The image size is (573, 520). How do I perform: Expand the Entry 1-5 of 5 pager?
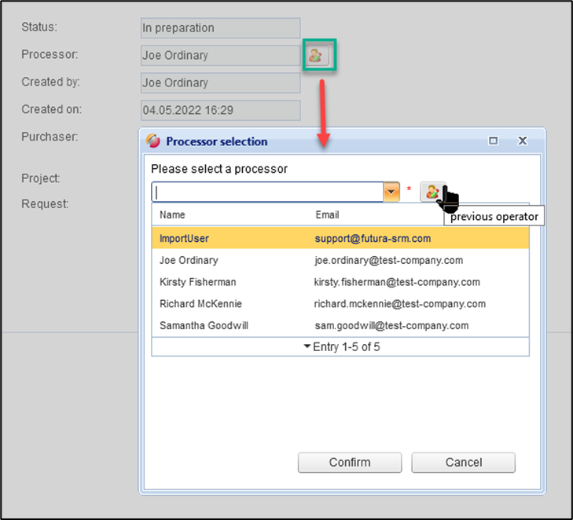340,346
